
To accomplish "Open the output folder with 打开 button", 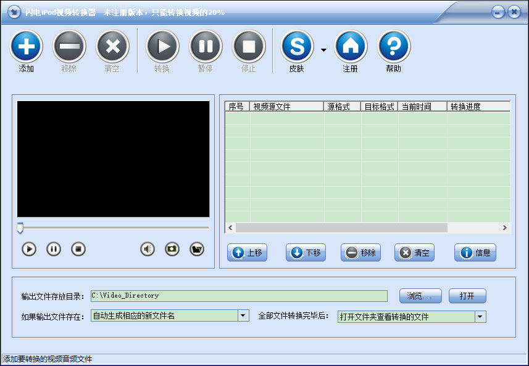I will click(467, 296).
